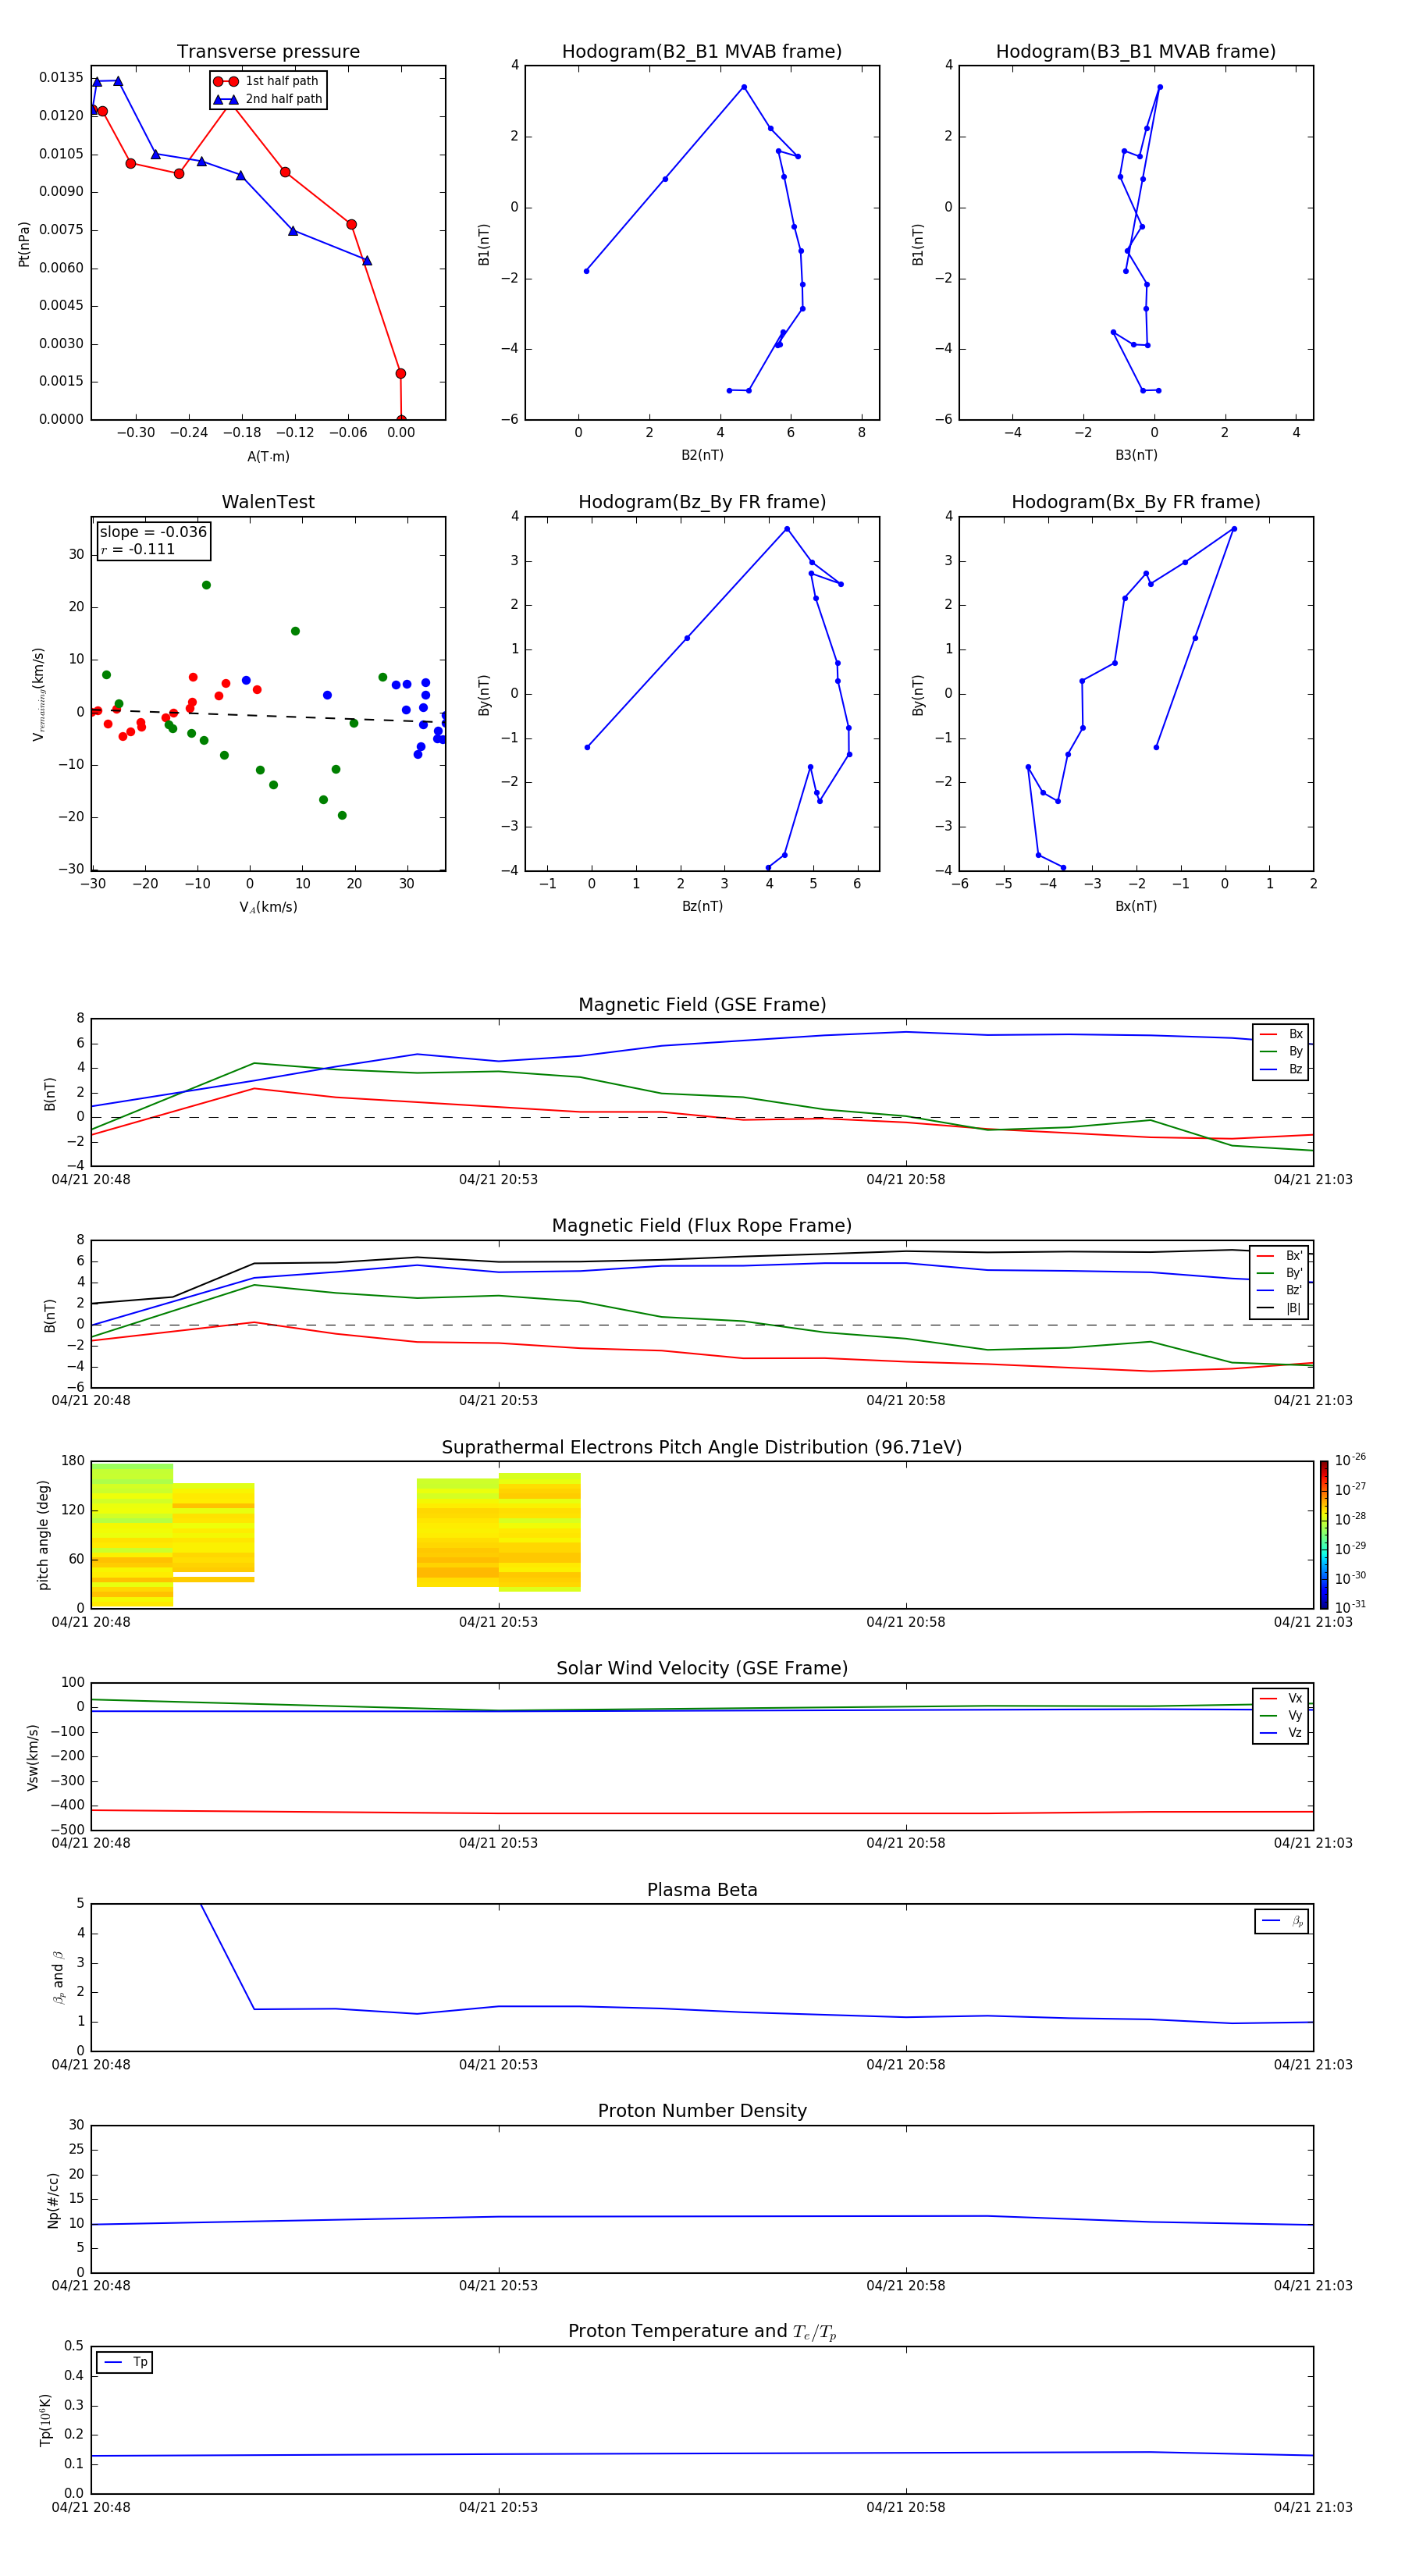
Task: Click the 10^-26 colorbar tick label
Action: pos(1350,1460)
